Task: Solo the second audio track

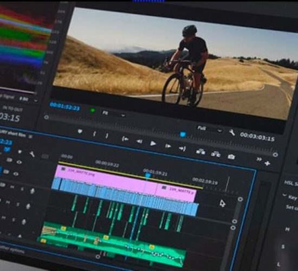Action: pyautogui.click(x=18, y=204)
